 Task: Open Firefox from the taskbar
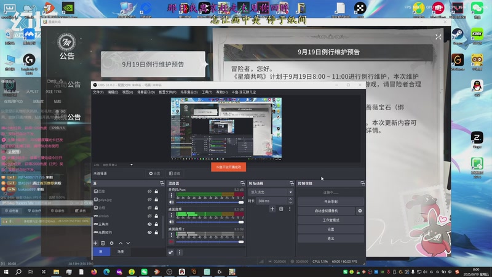tap(94, 271)
